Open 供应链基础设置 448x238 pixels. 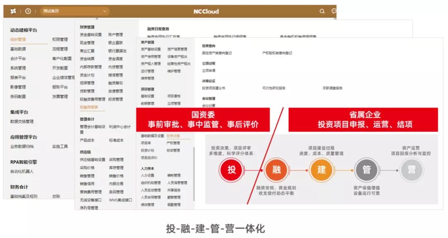(93, 160)
